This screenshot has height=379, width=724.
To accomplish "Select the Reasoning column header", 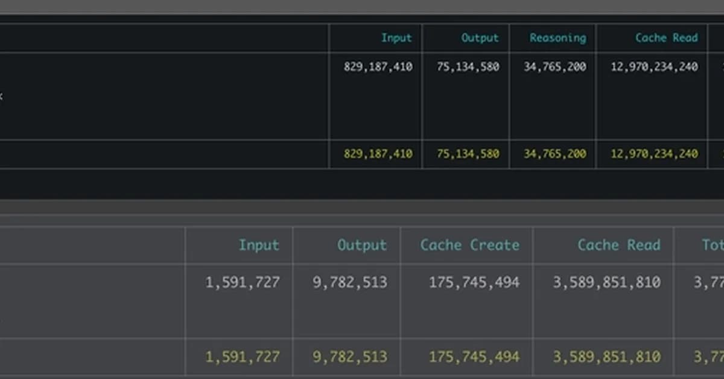I will [557, 38].
